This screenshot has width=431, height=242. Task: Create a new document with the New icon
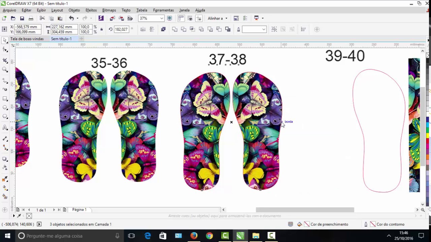pos(4,18)
